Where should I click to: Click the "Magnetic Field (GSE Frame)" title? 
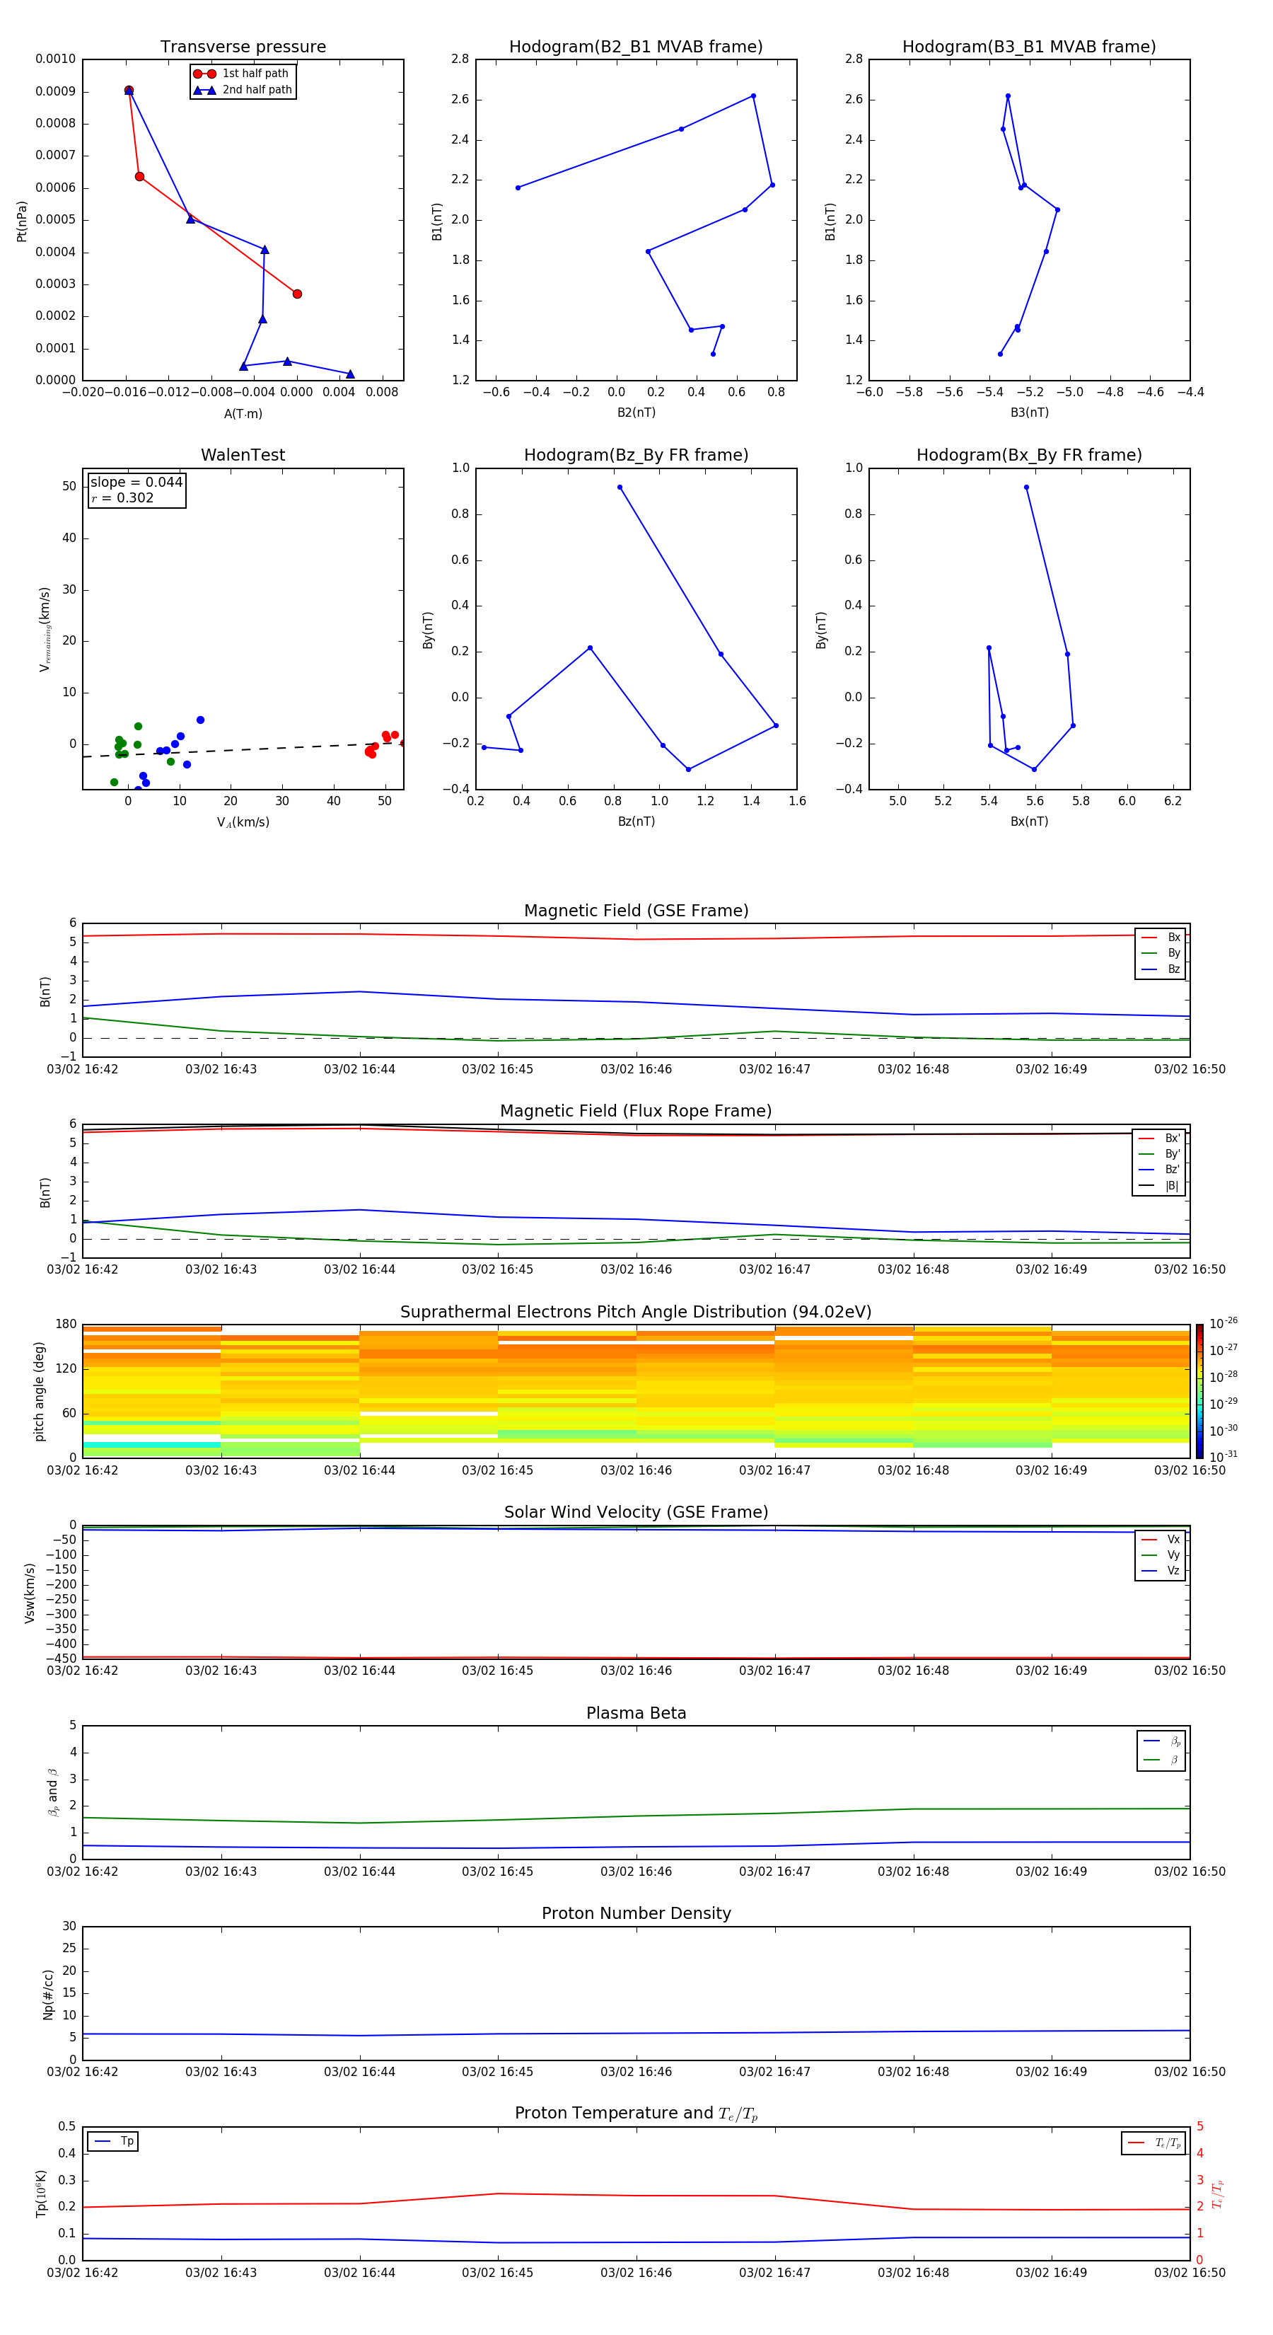click(x=636, y=911)
